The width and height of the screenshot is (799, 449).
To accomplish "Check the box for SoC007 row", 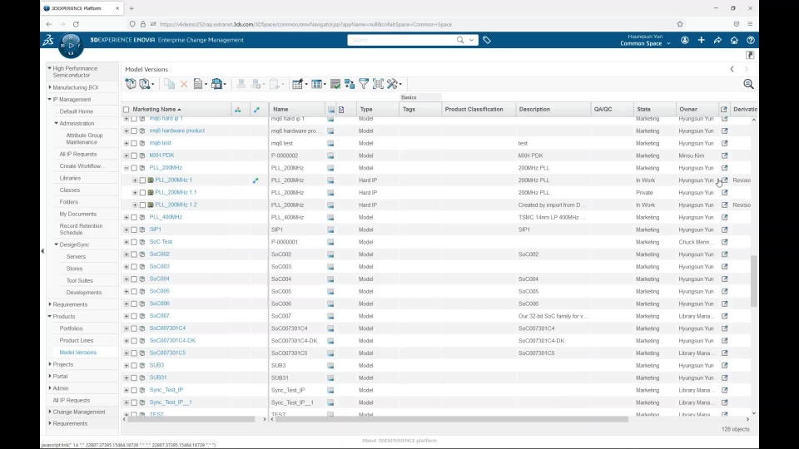I will 134,316.
